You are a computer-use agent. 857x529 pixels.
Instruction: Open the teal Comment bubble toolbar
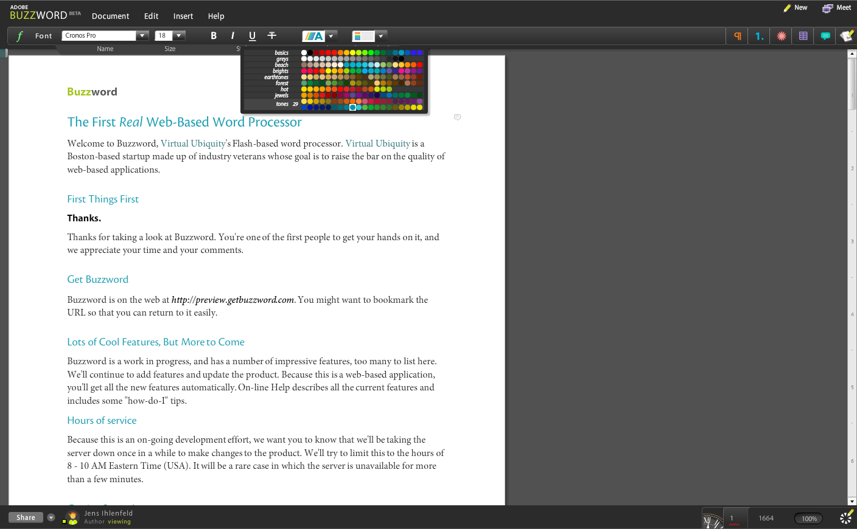coord(825,36)
